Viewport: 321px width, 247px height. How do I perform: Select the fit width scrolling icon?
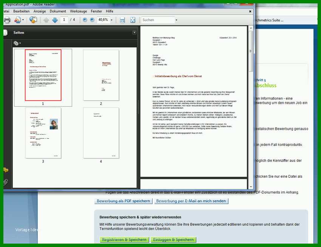point(122,20)
